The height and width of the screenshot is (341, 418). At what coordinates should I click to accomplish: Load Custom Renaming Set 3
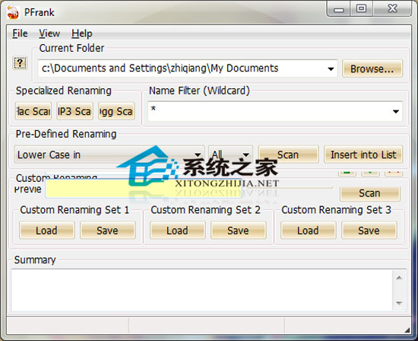(308, 231)
